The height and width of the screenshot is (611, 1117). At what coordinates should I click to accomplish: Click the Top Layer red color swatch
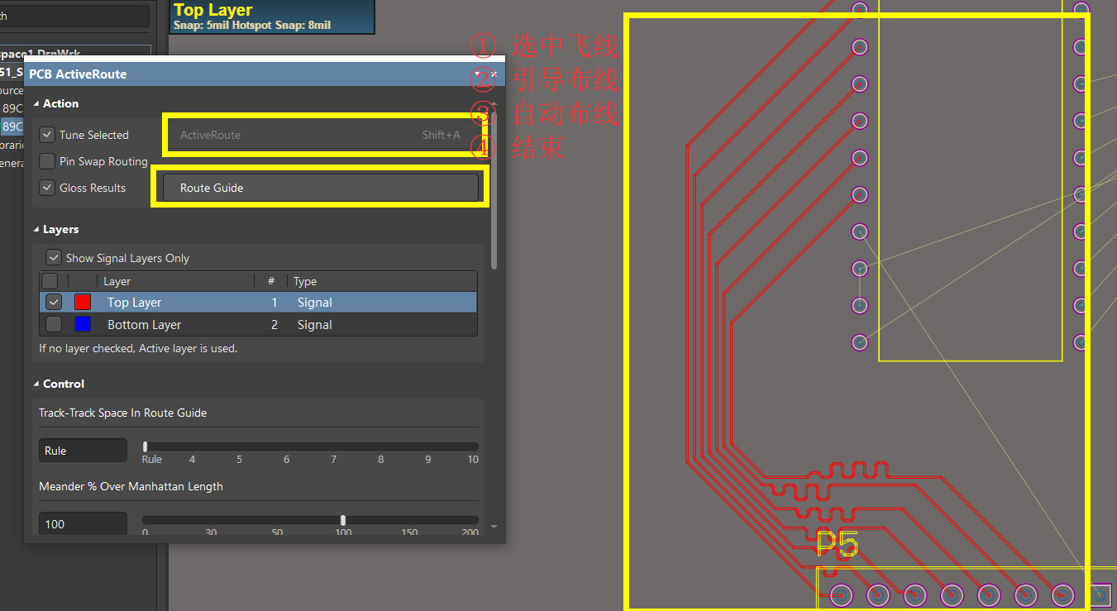coord(83,302)
